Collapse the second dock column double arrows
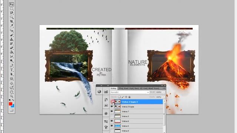The image size is (237, 133). pyautogui.click(x=108, y=85)
